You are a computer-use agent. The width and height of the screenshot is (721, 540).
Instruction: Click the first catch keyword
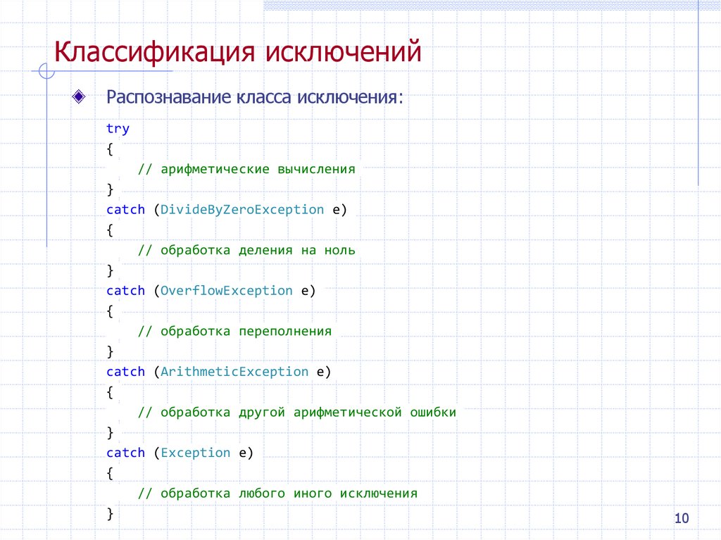point(125,209)
